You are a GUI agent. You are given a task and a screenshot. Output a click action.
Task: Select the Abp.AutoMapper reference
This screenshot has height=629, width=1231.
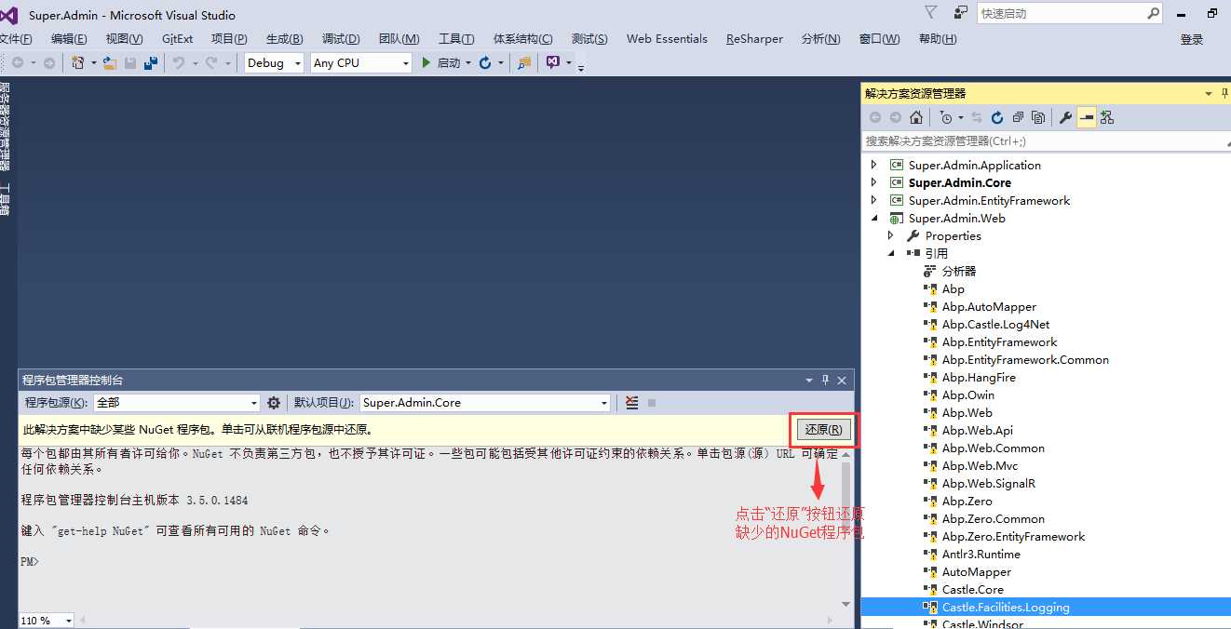[x=989, y=306]
